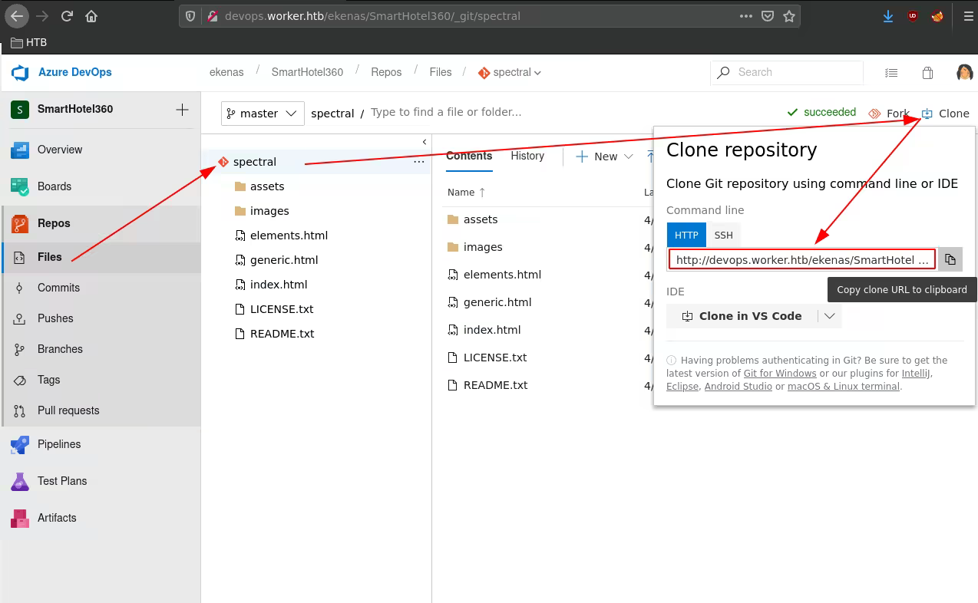Click the copy clone URL icon

click(x=950, y=259)
